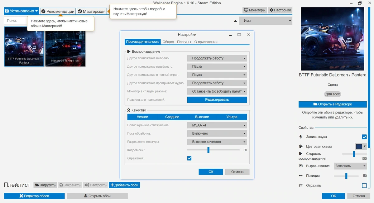Open the О приложении settings tab

click(x=206, y=42)
